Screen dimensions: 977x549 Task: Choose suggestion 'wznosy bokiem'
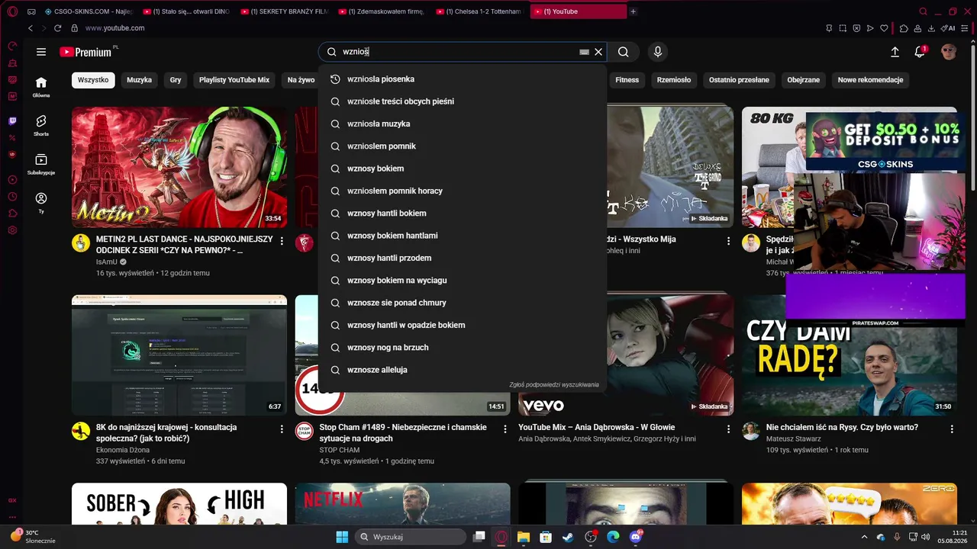click(x=463, y=169)
